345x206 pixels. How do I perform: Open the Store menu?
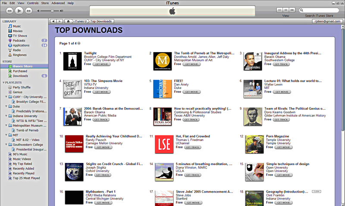point(45,3)
